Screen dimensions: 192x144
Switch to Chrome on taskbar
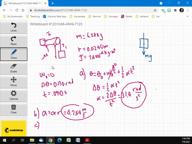tap(50, 140)
